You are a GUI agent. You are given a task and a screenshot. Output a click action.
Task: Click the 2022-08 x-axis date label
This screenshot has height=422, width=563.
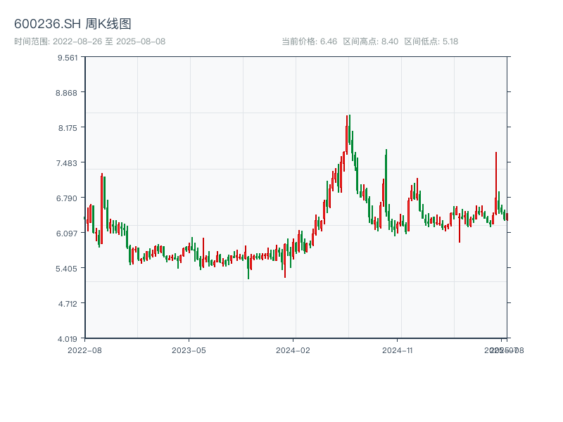(84, 350)
